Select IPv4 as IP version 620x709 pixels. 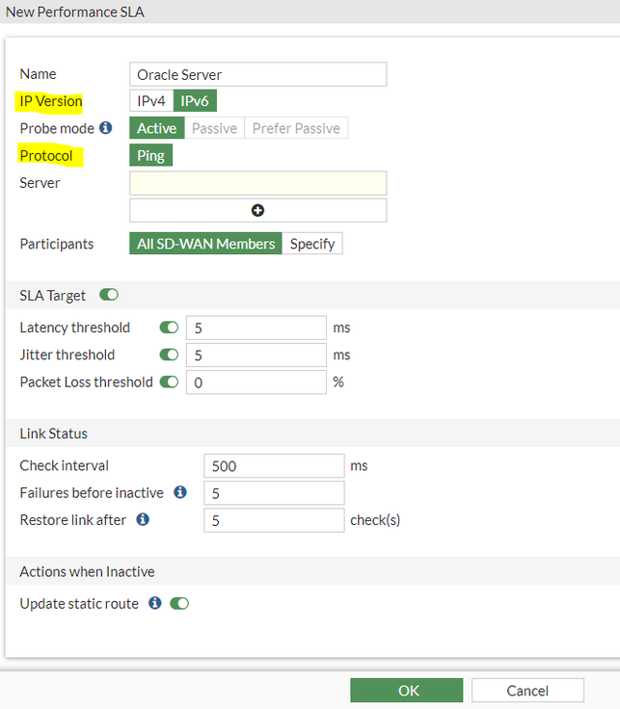151,101
